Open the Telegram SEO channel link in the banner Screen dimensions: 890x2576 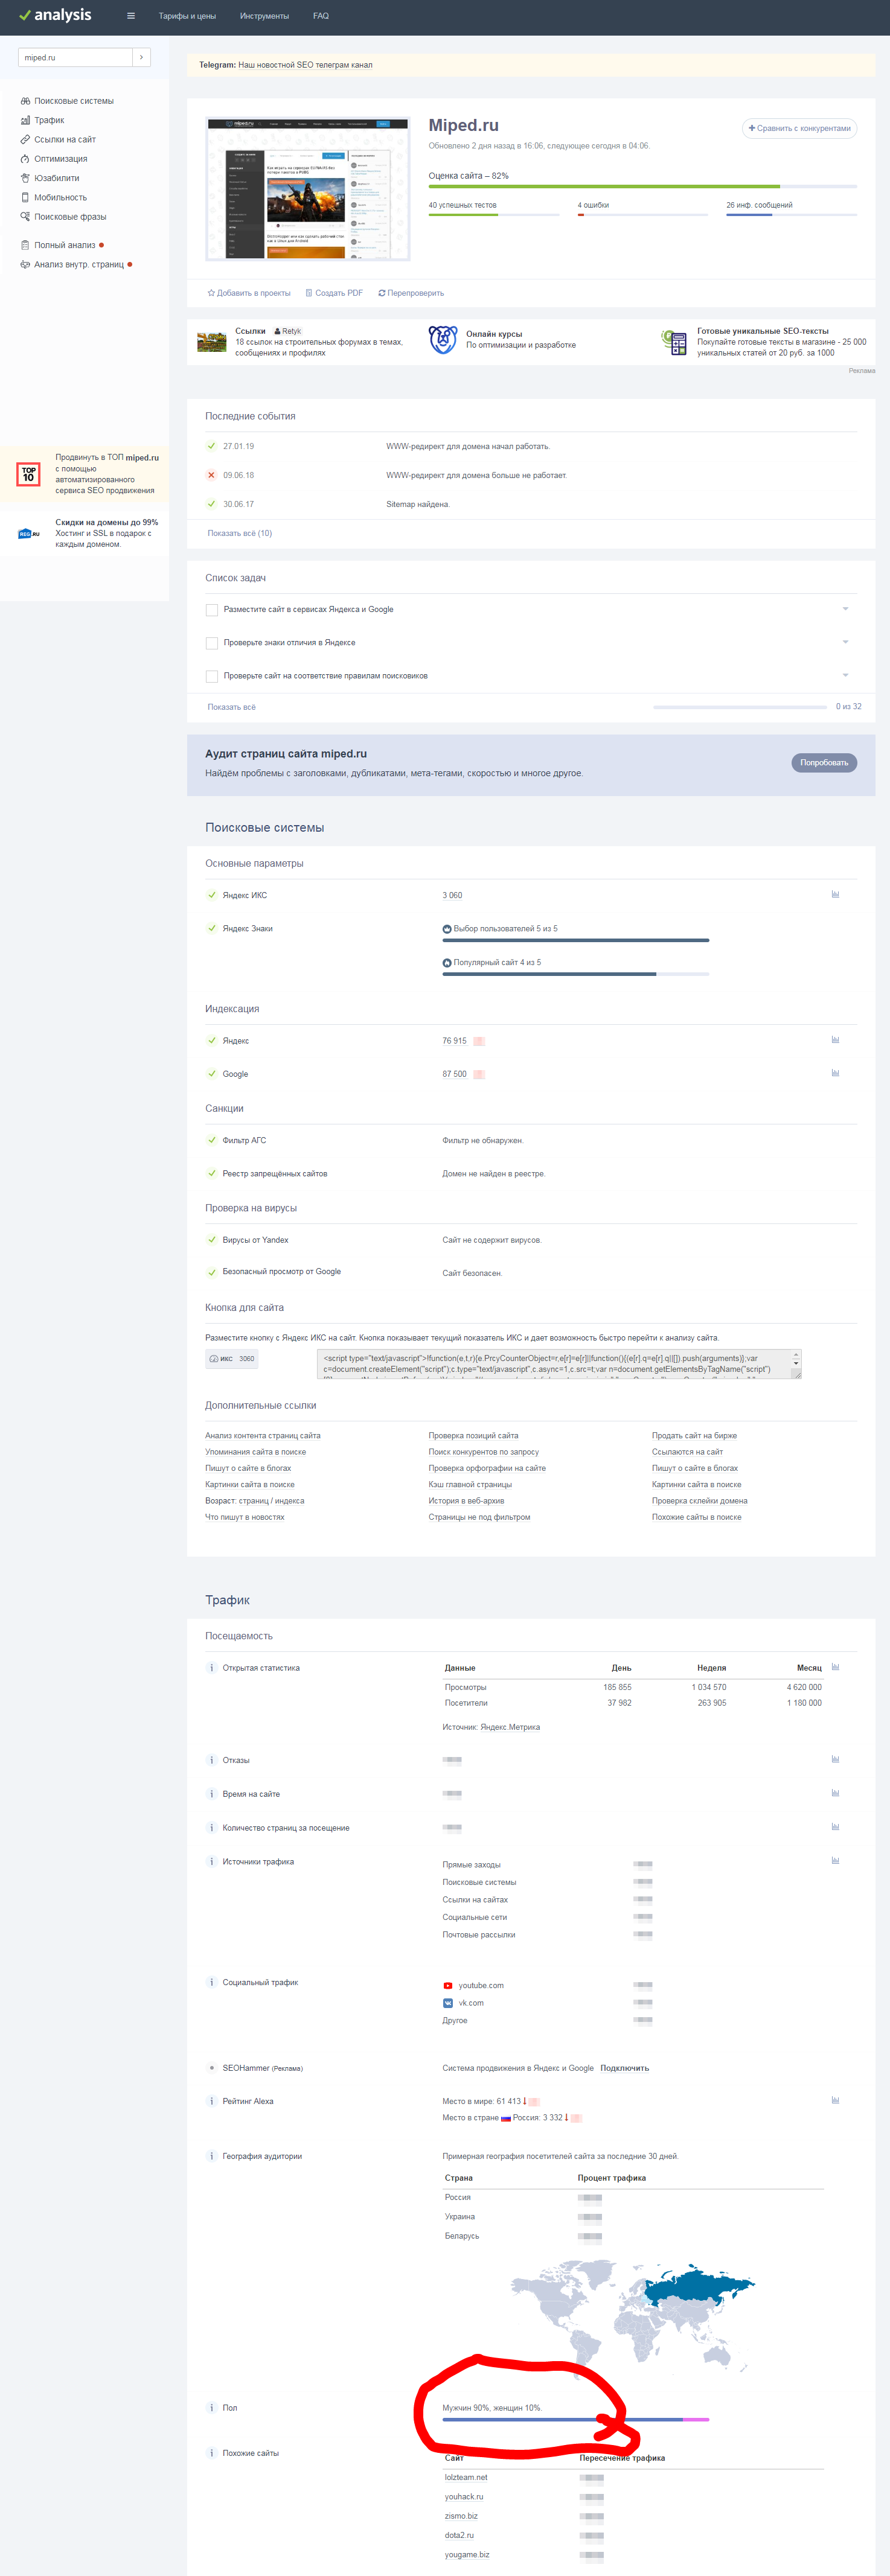305,65
